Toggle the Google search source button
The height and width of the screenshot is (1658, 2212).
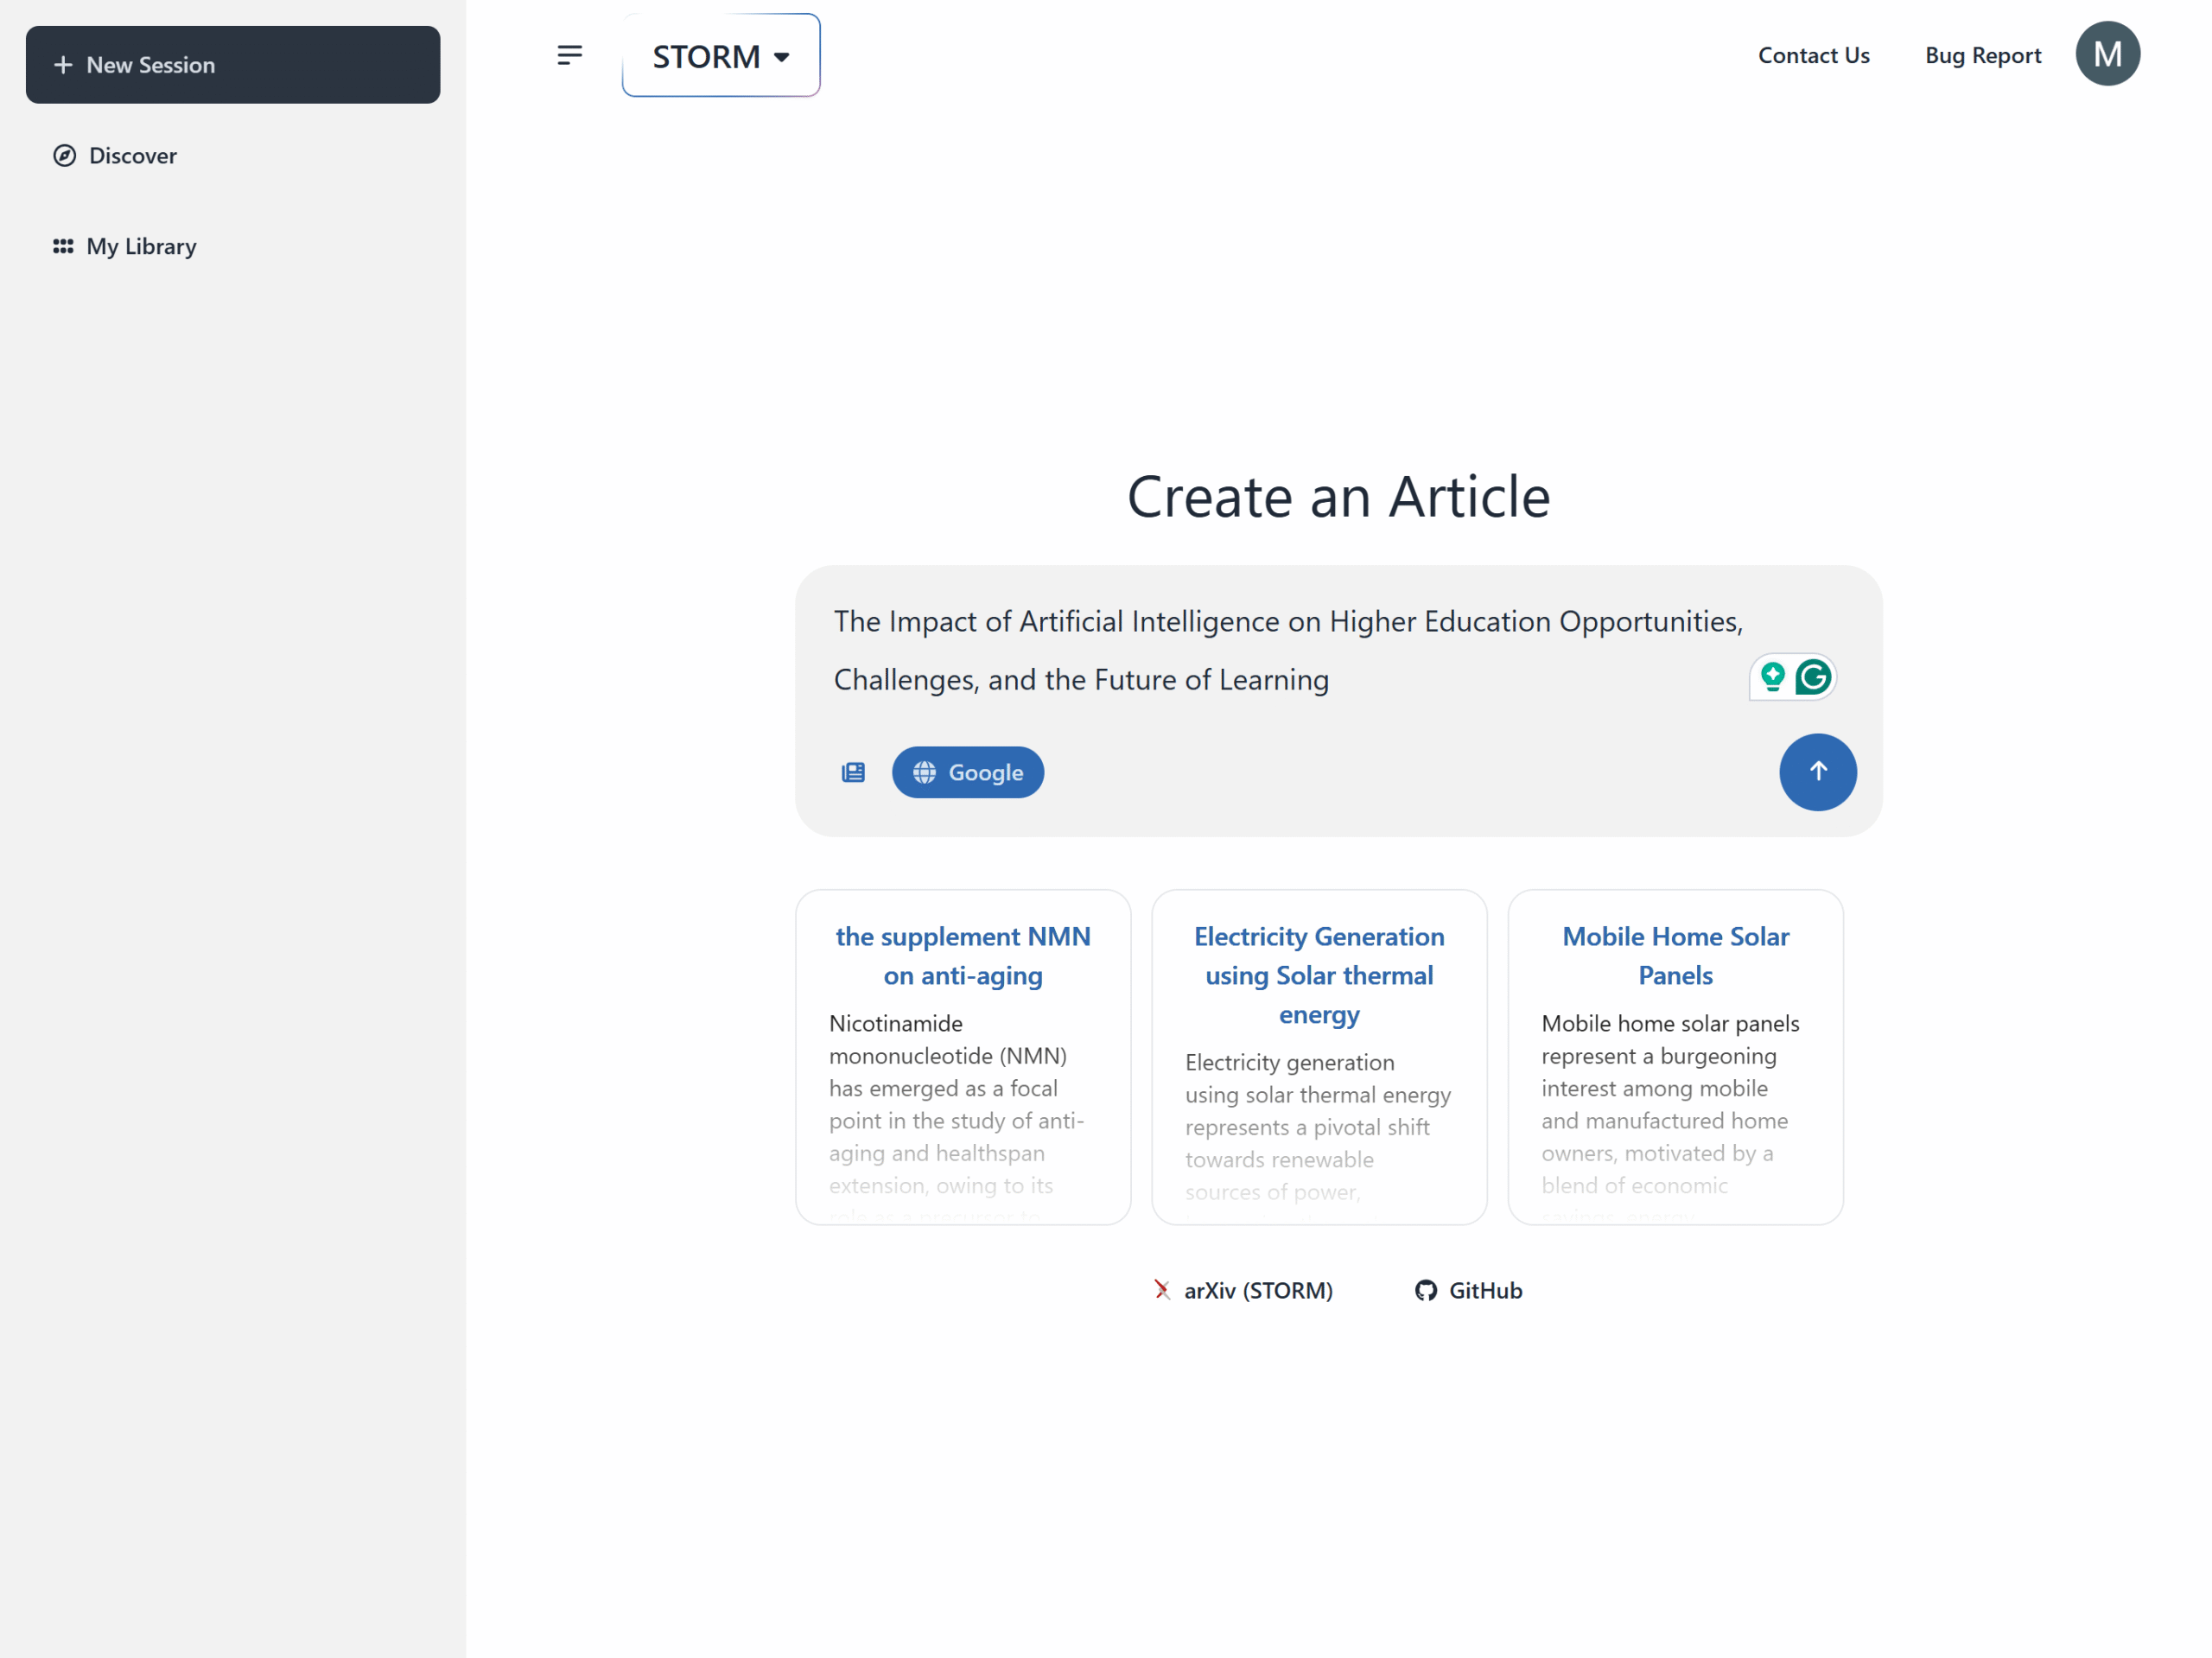(x=967, y=772)
